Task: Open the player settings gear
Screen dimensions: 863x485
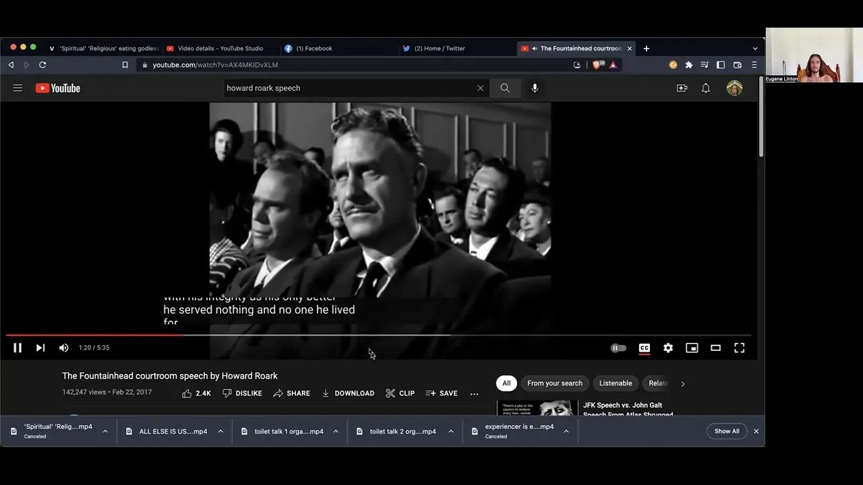Action: coord(668,348)
